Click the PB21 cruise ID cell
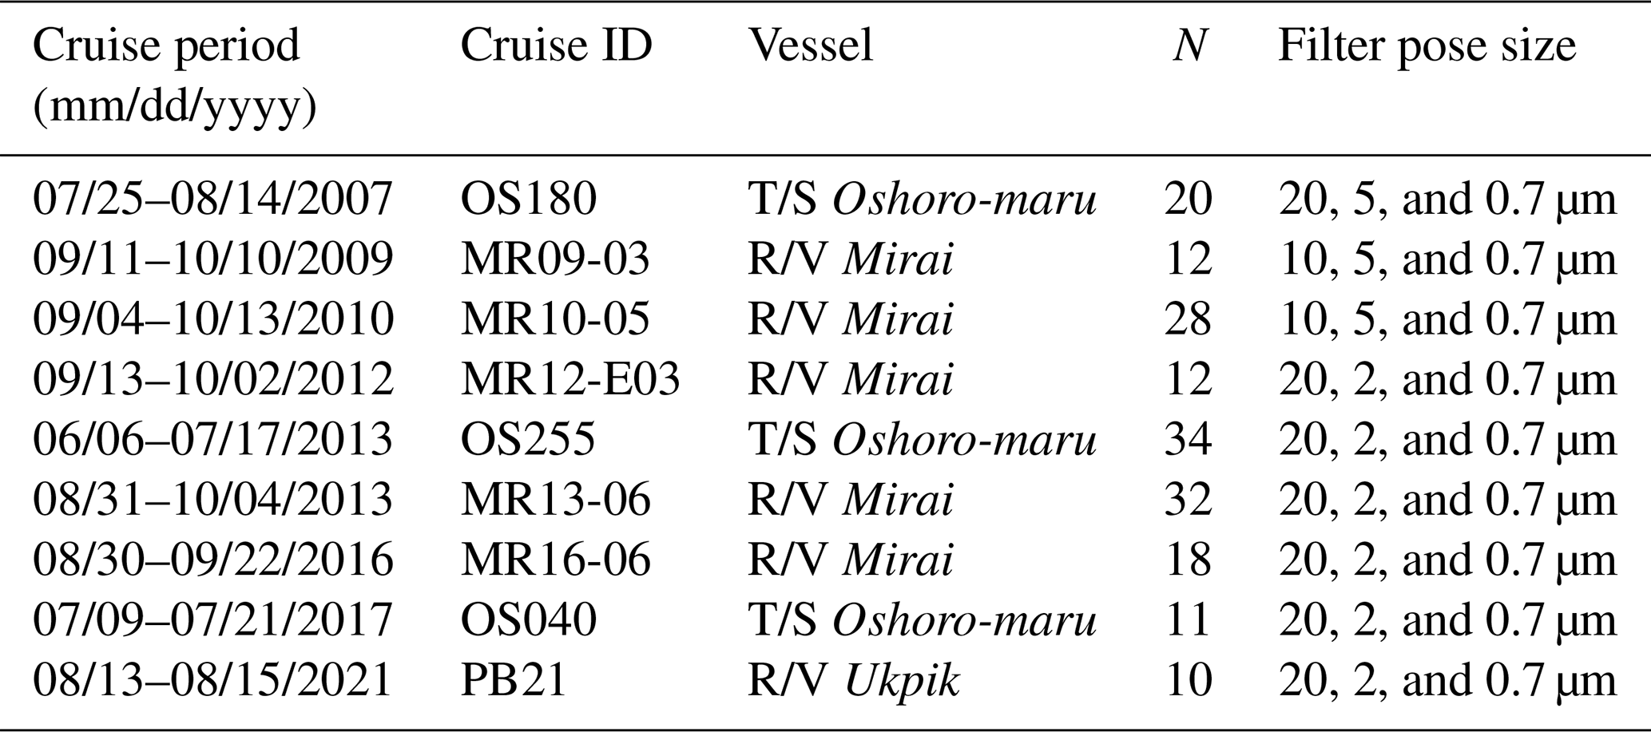The image size is (1651, 732). (514, 680)
